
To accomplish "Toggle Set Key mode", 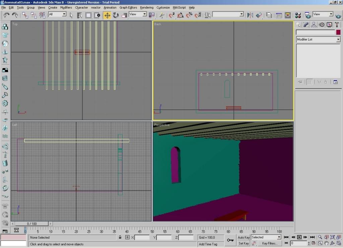I will point(244,243).
